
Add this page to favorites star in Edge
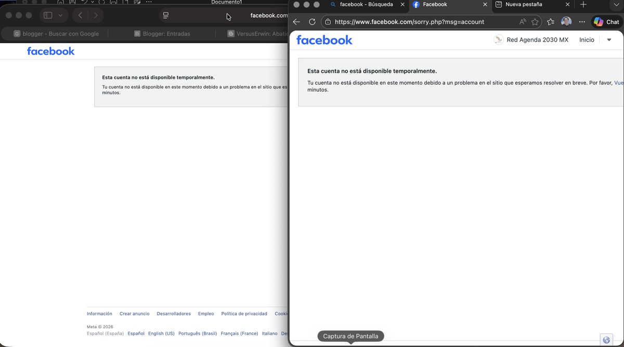[535, 22]
